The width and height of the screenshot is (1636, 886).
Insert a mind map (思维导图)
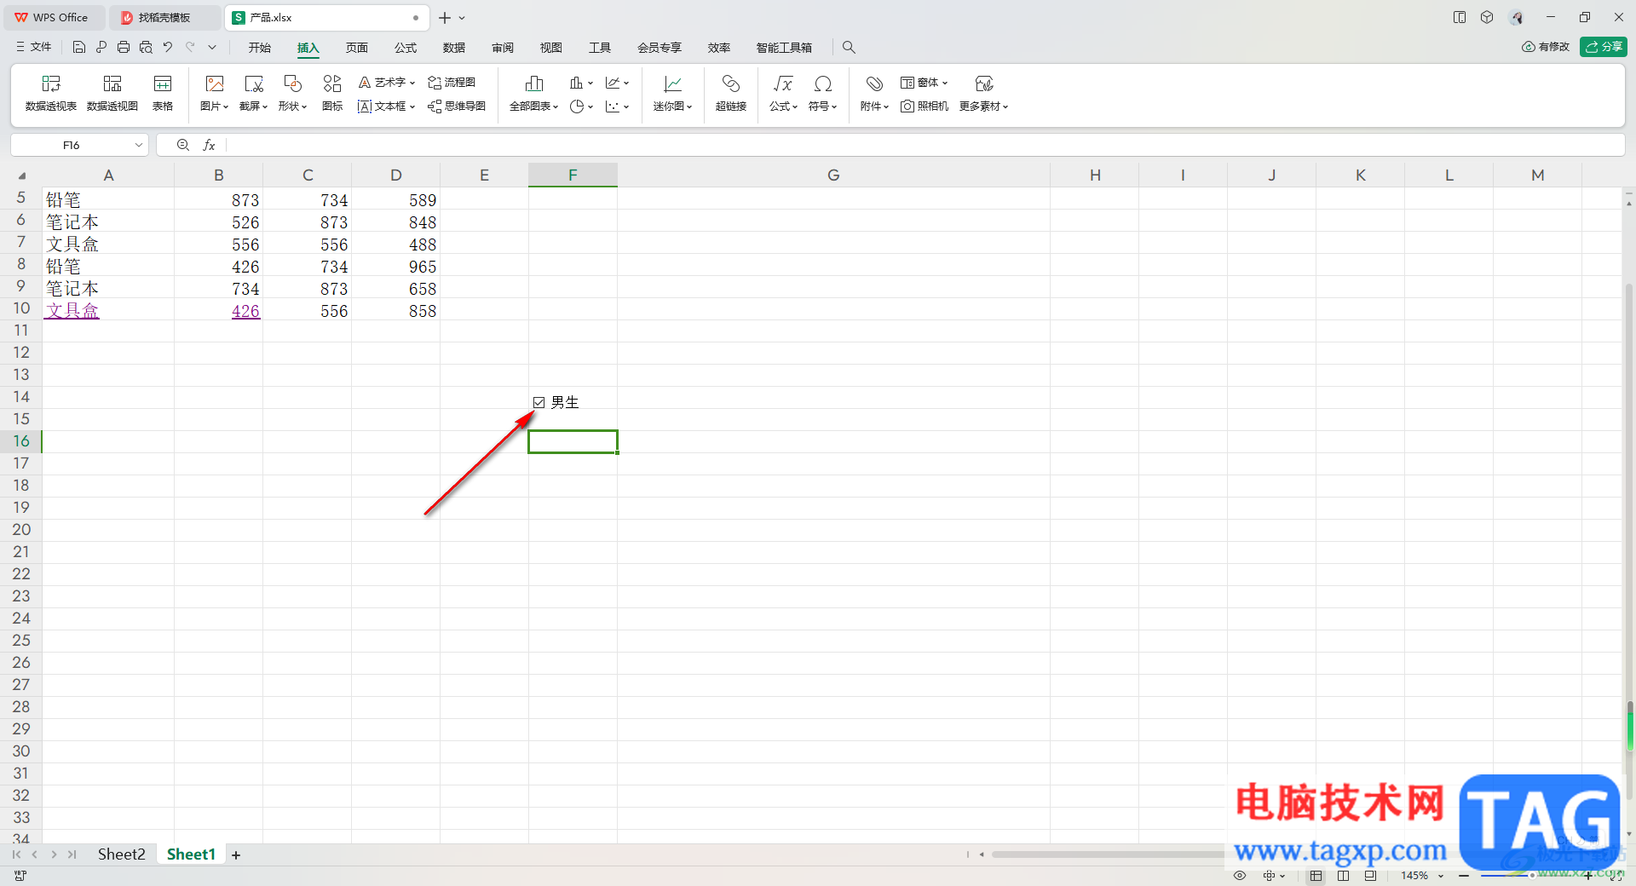point(457,106)
